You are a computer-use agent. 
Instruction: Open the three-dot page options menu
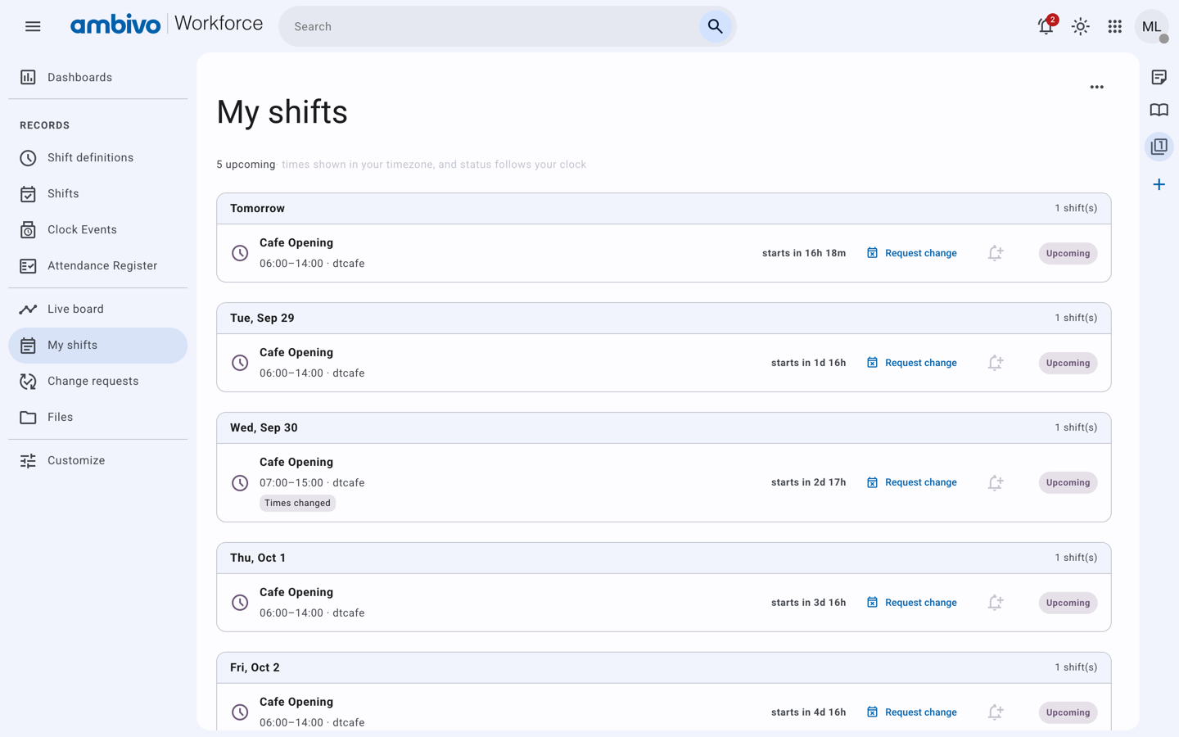pos(1096,87)
